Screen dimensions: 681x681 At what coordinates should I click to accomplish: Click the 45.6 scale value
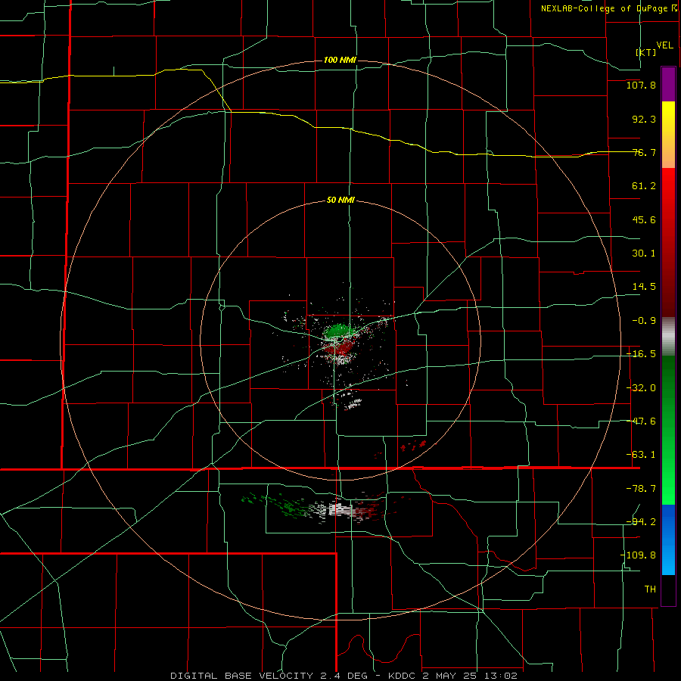click(644, 219)
